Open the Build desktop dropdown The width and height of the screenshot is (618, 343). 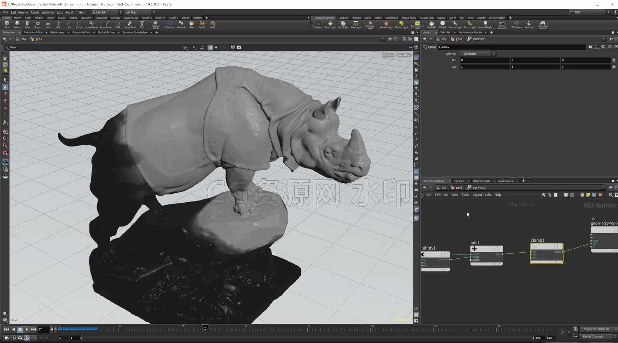[107, 12]
